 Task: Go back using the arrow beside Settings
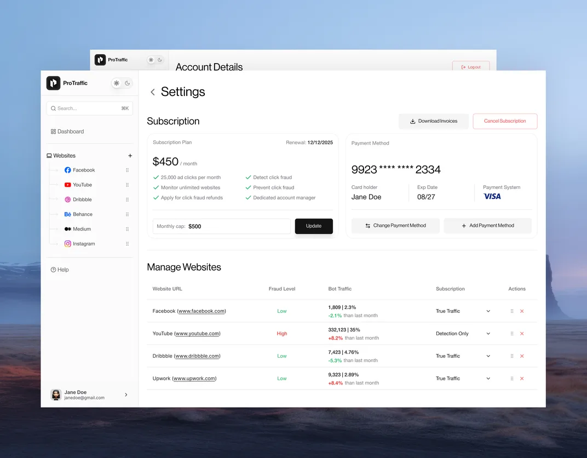click(x=152, y=92)
